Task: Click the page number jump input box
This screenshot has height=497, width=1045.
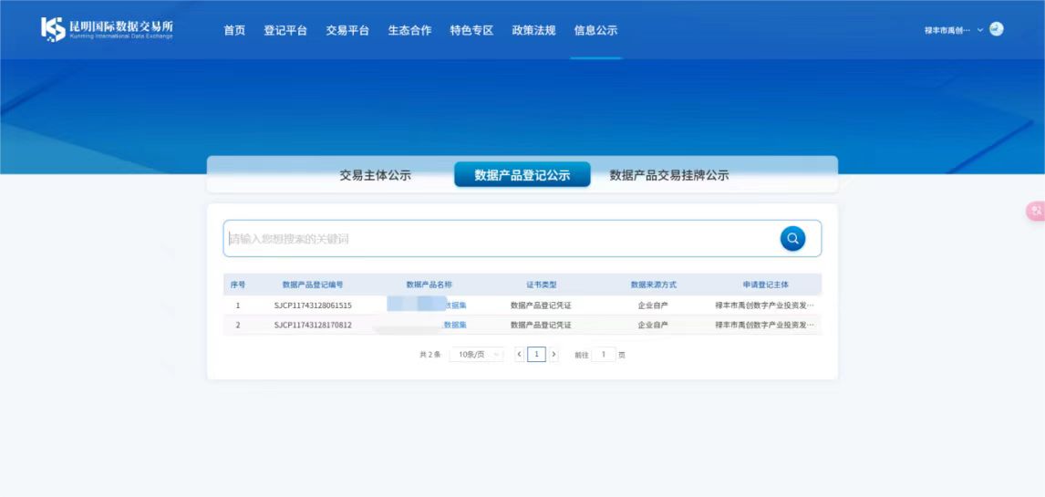Action: (604, 355)
